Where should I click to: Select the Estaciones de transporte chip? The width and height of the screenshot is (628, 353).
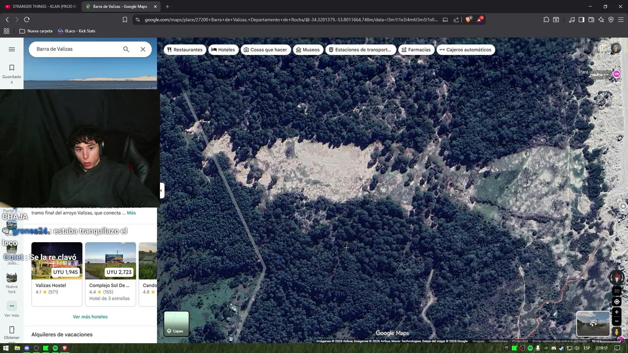coord(360,50)
